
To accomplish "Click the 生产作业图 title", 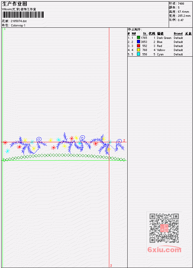I will (x=15, y=4).
